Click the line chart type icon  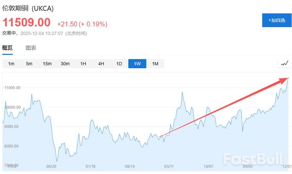[x=284, y=63]
